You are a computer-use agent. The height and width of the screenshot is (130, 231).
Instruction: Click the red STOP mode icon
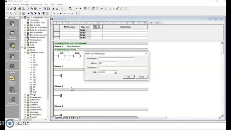coord(80,9)
